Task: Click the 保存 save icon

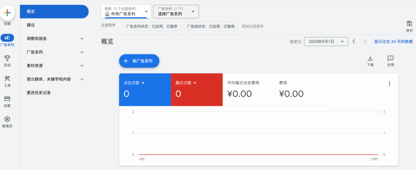Action: tap(409, 24)
